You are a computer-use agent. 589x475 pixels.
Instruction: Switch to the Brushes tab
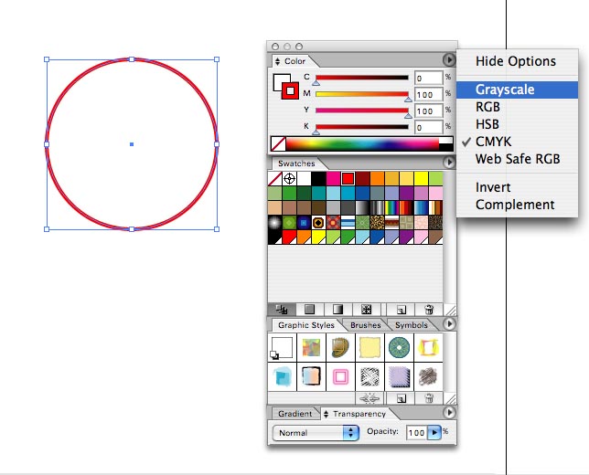[365, 325]
